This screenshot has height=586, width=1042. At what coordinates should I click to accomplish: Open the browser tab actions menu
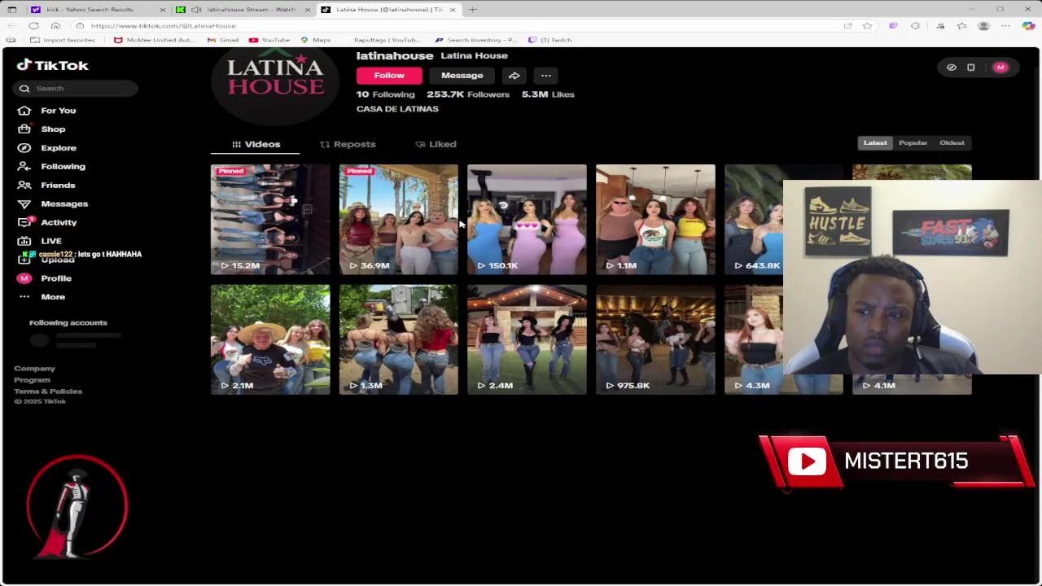(x=12, y=10)
